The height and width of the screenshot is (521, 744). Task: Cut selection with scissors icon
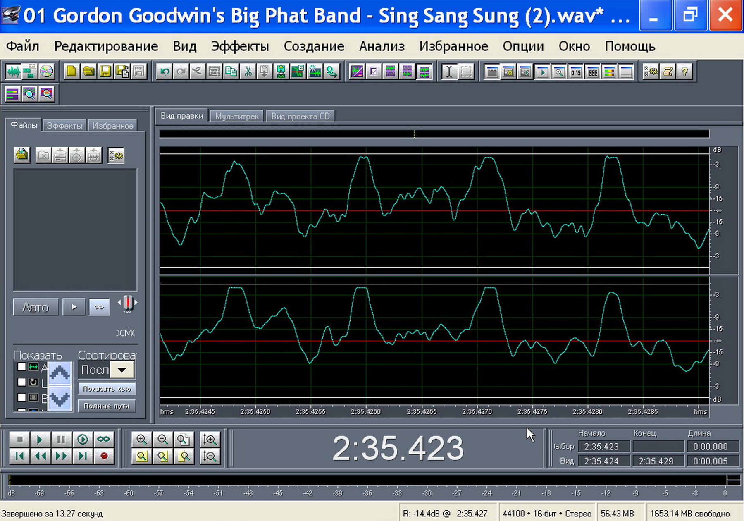(248, 72)
